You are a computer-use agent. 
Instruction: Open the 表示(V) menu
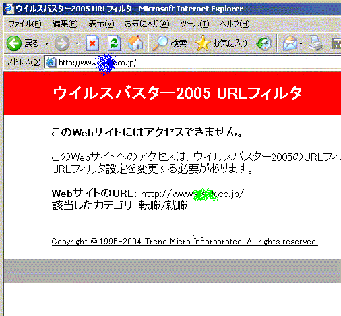pyautogui.click(x=101, y=24)
